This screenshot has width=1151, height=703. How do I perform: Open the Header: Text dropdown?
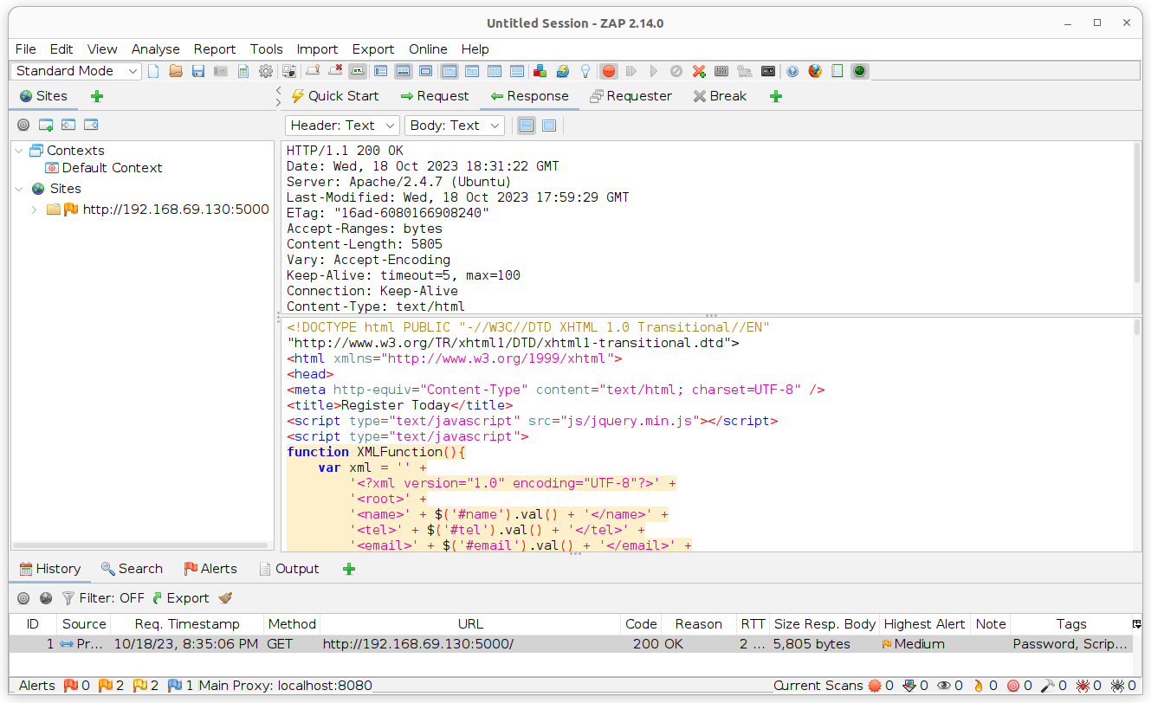pos(341,126)
